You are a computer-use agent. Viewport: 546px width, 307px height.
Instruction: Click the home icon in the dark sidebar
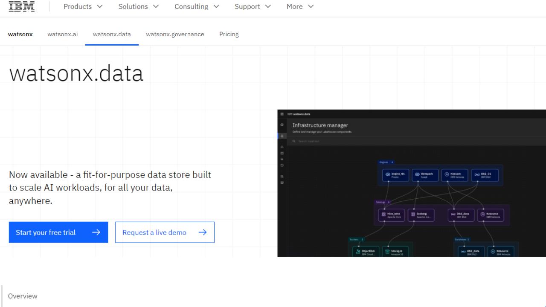point(282,125)
